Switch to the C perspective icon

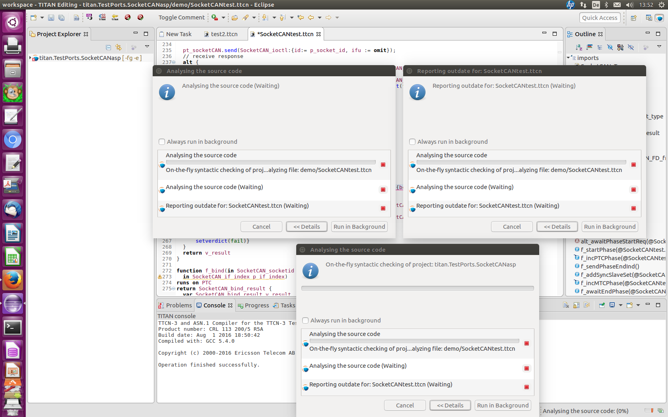point(649,17)
